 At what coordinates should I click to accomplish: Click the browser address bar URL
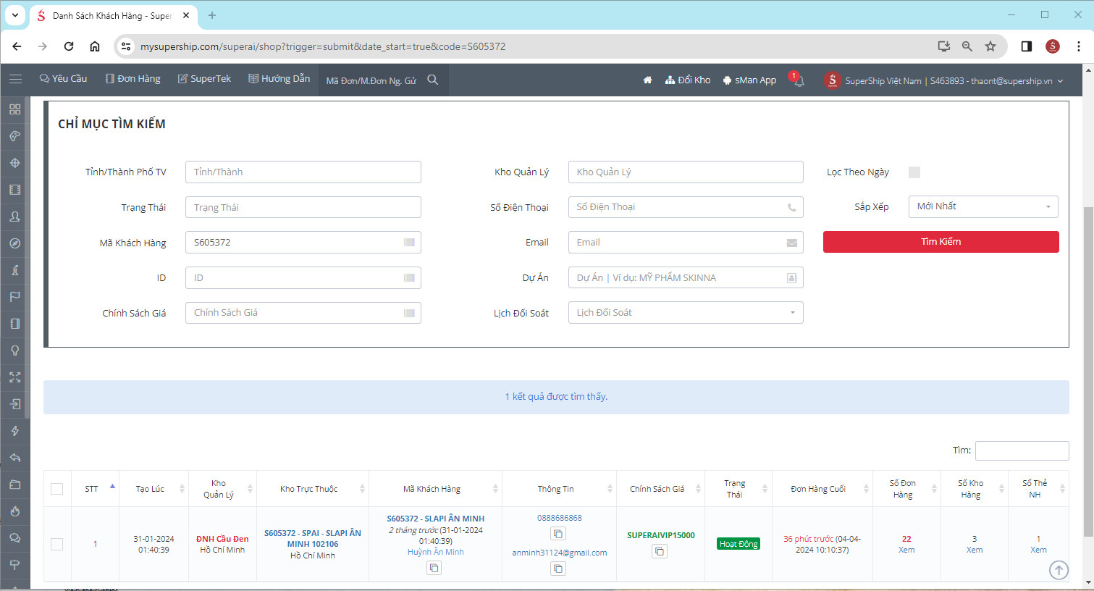click(323, 46)
